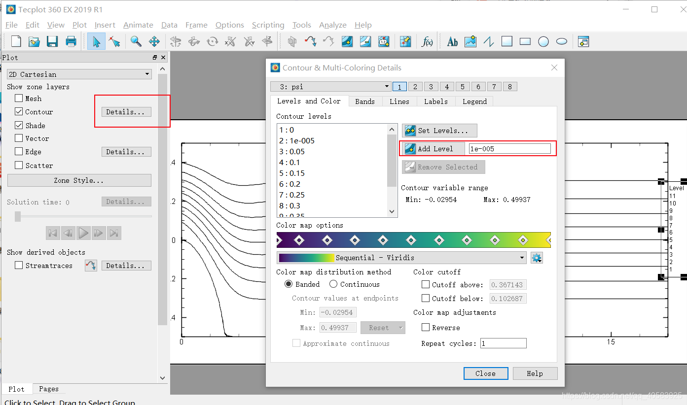Pick the Translate move tool
Viewport: 687px width, 405px height.
pyautogui.click(x=154, y=42)
